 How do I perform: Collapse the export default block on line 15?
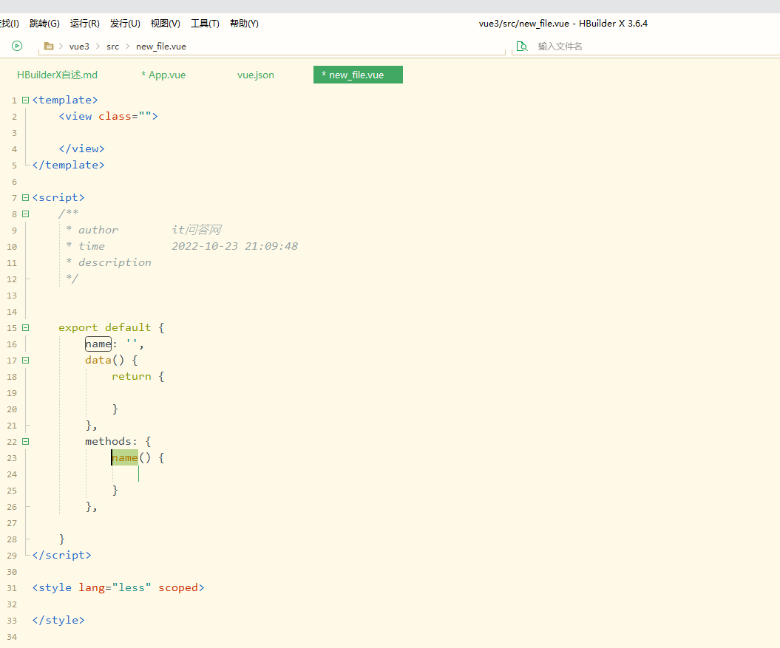click(x=25, y=328)
